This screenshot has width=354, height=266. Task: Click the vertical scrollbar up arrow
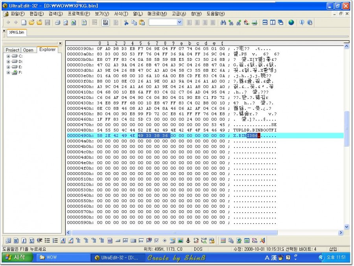(x=347, y=46)
